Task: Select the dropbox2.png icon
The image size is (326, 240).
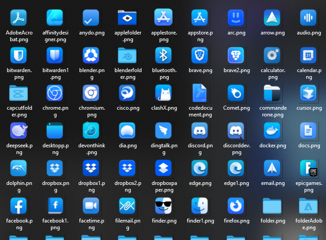Action: pyautogui.click(x=127, y=168)
